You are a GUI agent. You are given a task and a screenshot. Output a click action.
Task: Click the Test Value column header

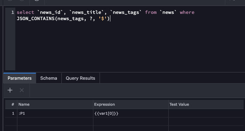point(206,104)
